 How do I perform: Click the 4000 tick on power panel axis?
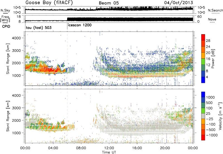16,38
